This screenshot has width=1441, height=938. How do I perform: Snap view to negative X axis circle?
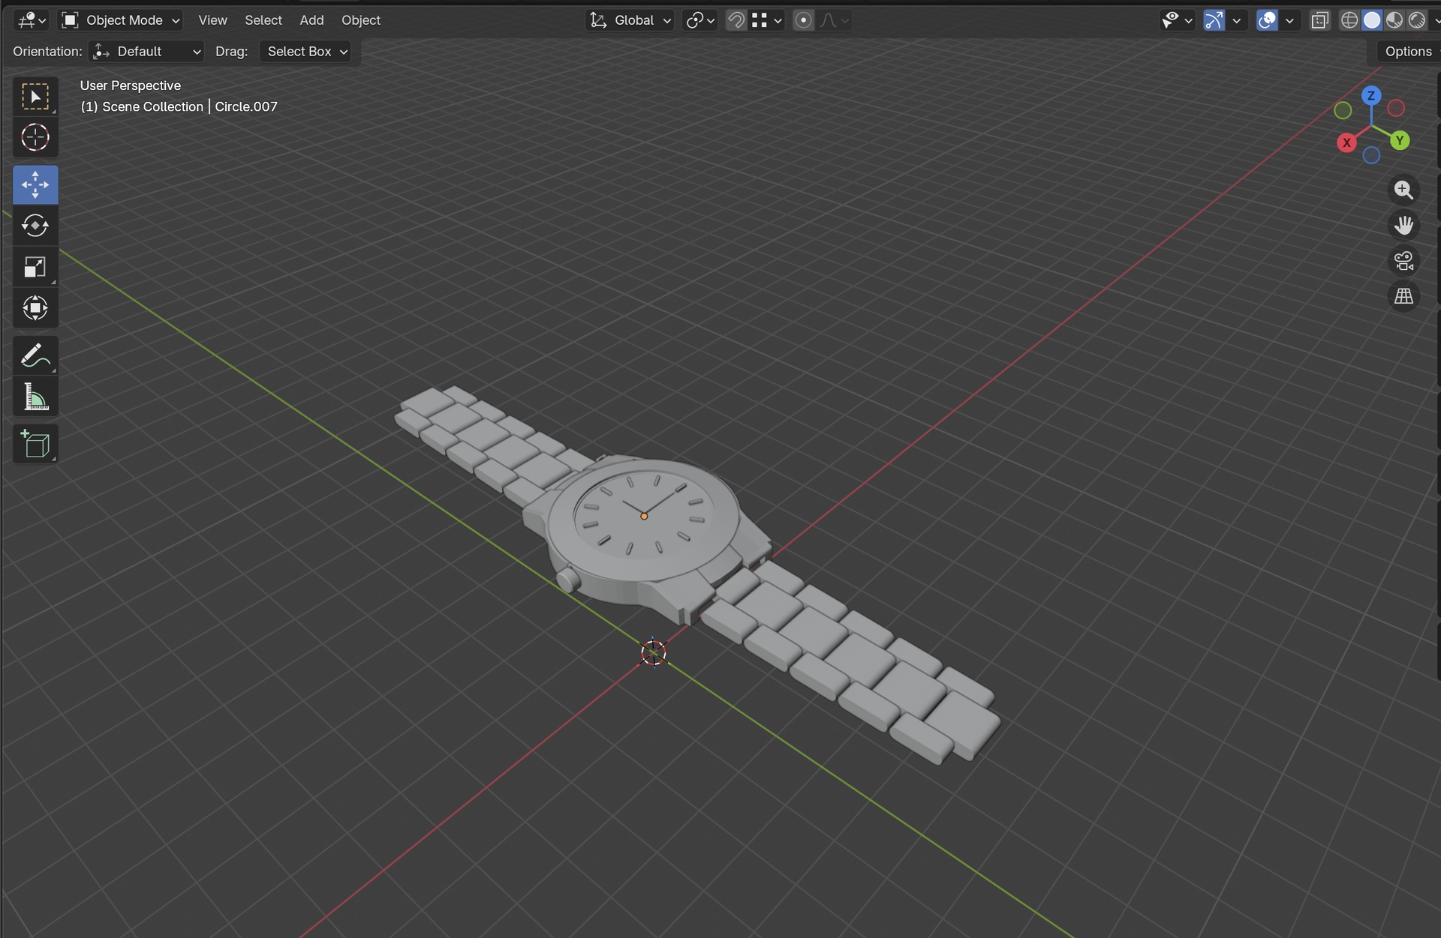1396,109
